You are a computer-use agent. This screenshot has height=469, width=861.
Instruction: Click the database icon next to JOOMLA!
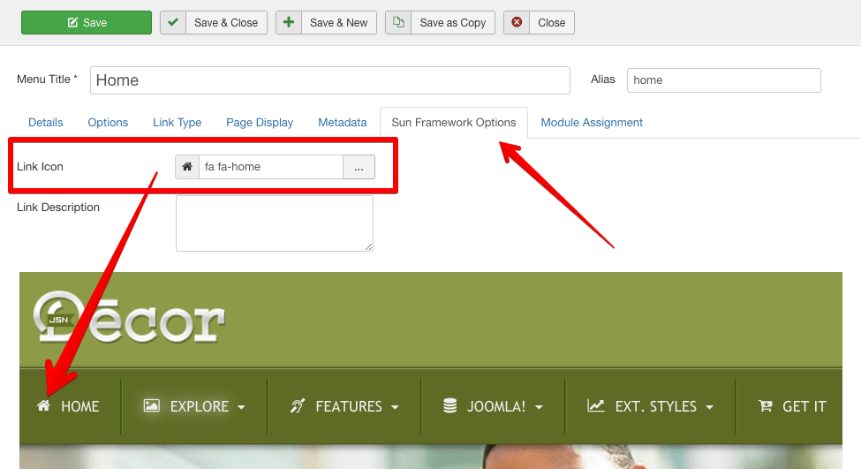pos(450,406)
